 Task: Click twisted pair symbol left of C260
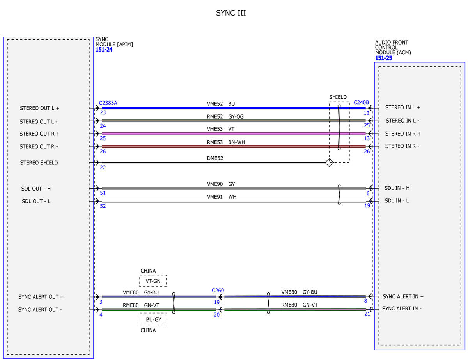point(174,303)
